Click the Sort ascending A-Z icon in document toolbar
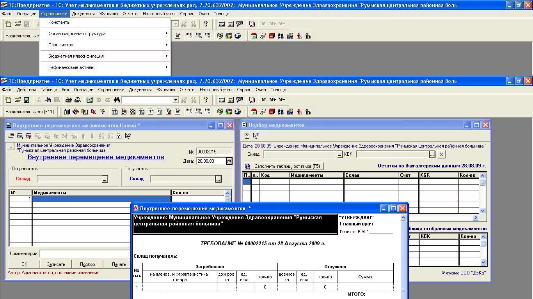 click(101, 136)
